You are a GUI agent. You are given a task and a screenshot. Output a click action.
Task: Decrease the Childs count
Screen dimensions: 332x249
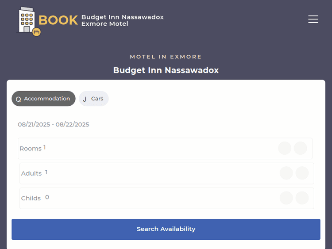pos(286,198)
